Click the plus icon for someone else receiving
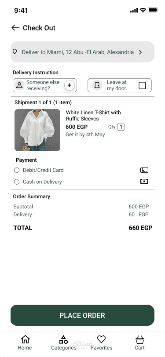The width and height of the screenshot is (165, 357). pos(69,85)
